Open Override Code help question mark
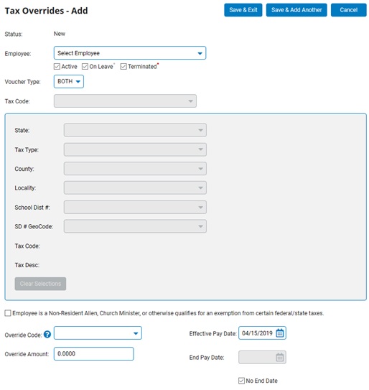 pyautogui.click(x=47, y=334)
